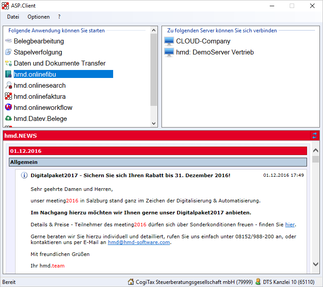The width and height of the screenshot is (323, 287).
Task: Click the user icon before DTS Kanzlei
Action: pos(258,282)
